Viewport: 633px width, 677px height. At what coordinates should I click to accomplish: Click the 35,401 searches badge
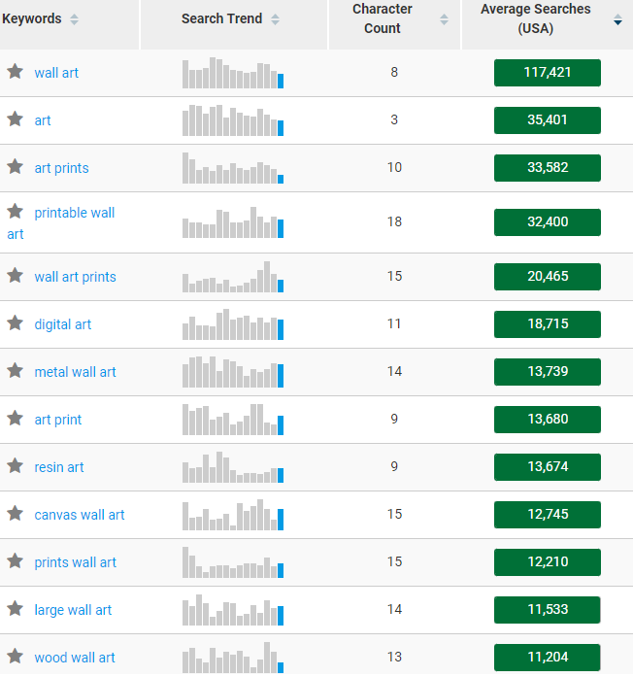pyautogui.click(x=548, y=120)
